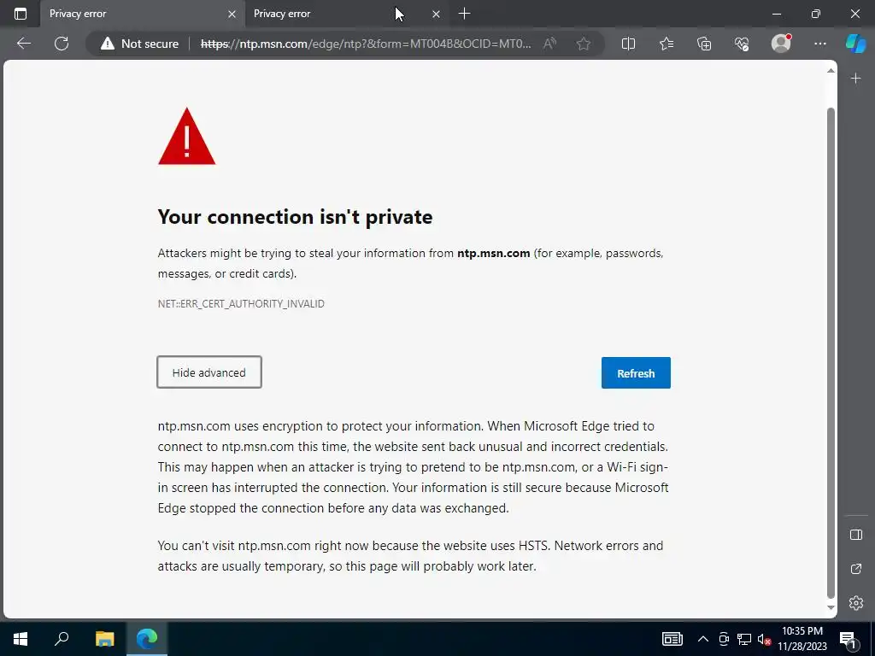This screenshot has width=875, height=656.
Task: Click the page scroll down arrow
Action: pyautogui.click(x=831, y=607)
